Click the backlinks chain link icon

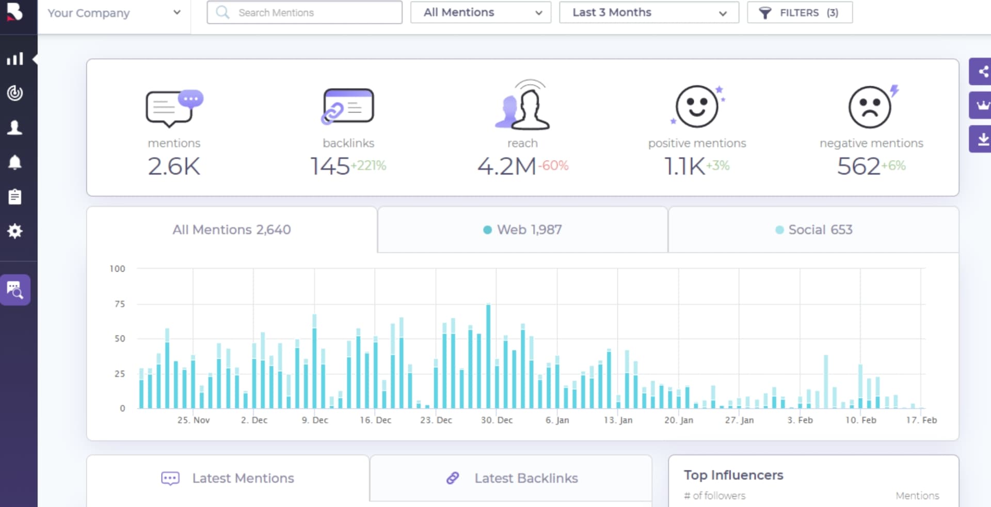348,106
